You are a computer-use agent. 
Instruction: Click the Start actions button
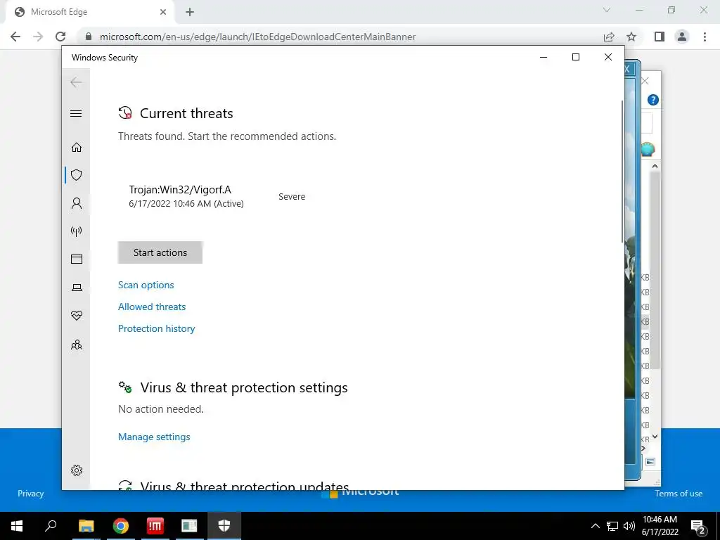[160, 252]
